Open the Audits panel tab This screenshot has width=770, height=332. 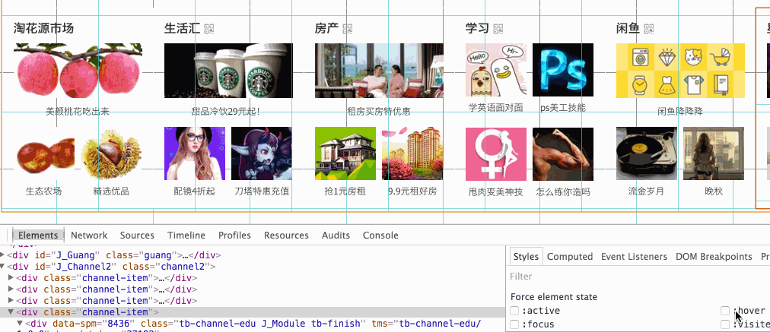click(336, 236)
